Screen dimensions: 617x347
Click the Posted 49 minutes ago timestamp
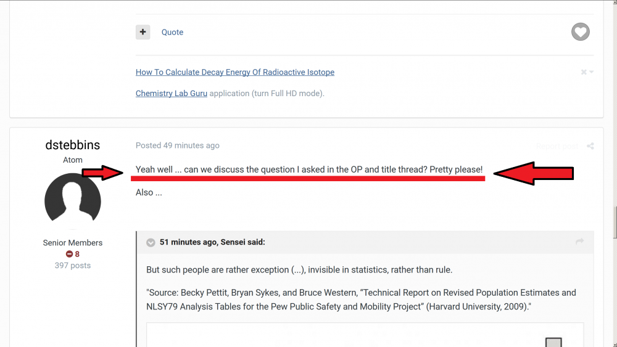pyautogui.click(x=178, y=145)
